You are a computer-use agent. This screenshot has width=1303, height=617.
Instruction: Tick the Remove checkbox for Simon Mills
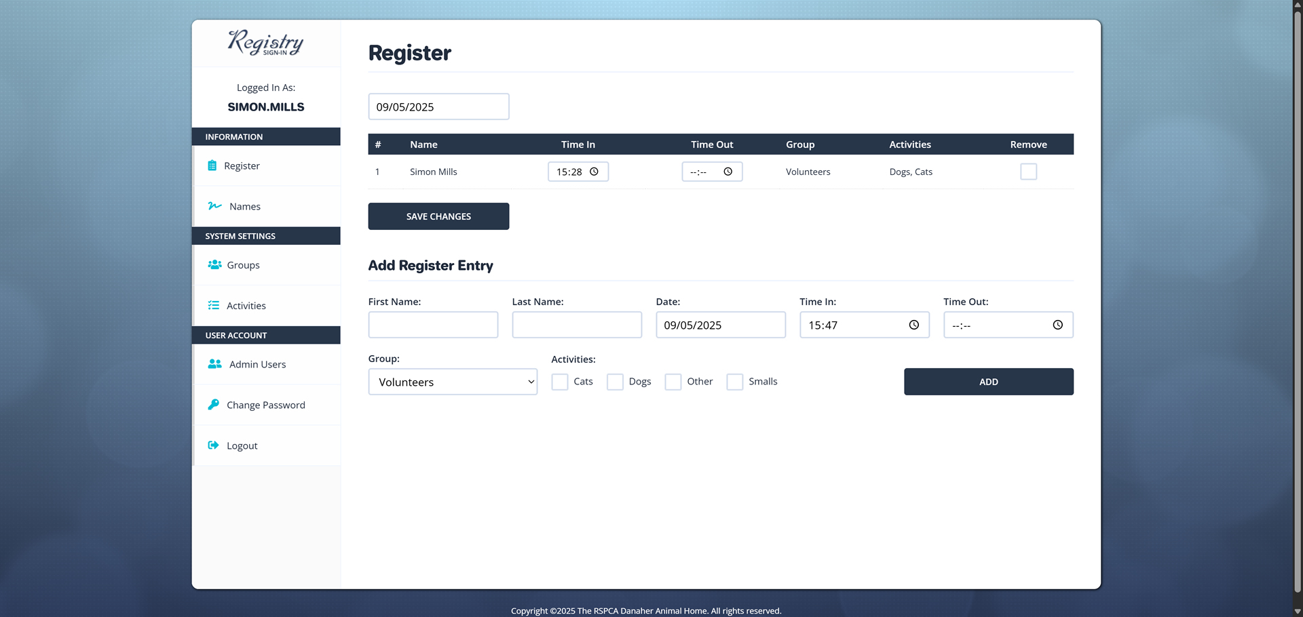pos(1028,172)
